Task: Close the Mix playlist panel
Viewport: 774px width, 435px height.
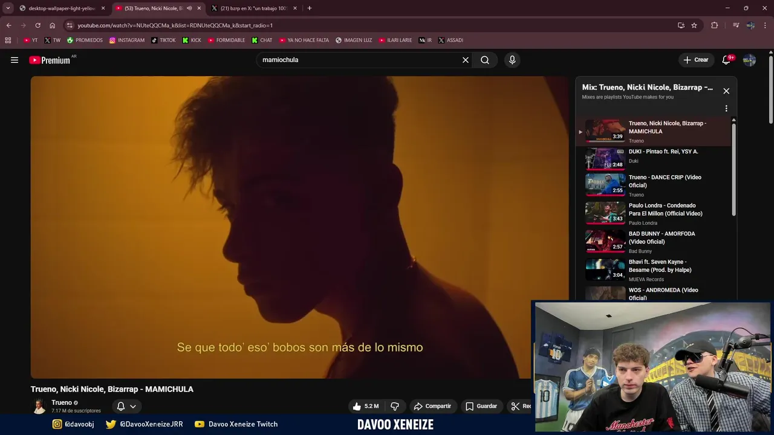Action: (726, 91)
